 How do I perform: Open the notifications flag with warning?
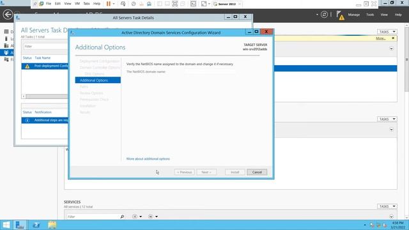340,15
